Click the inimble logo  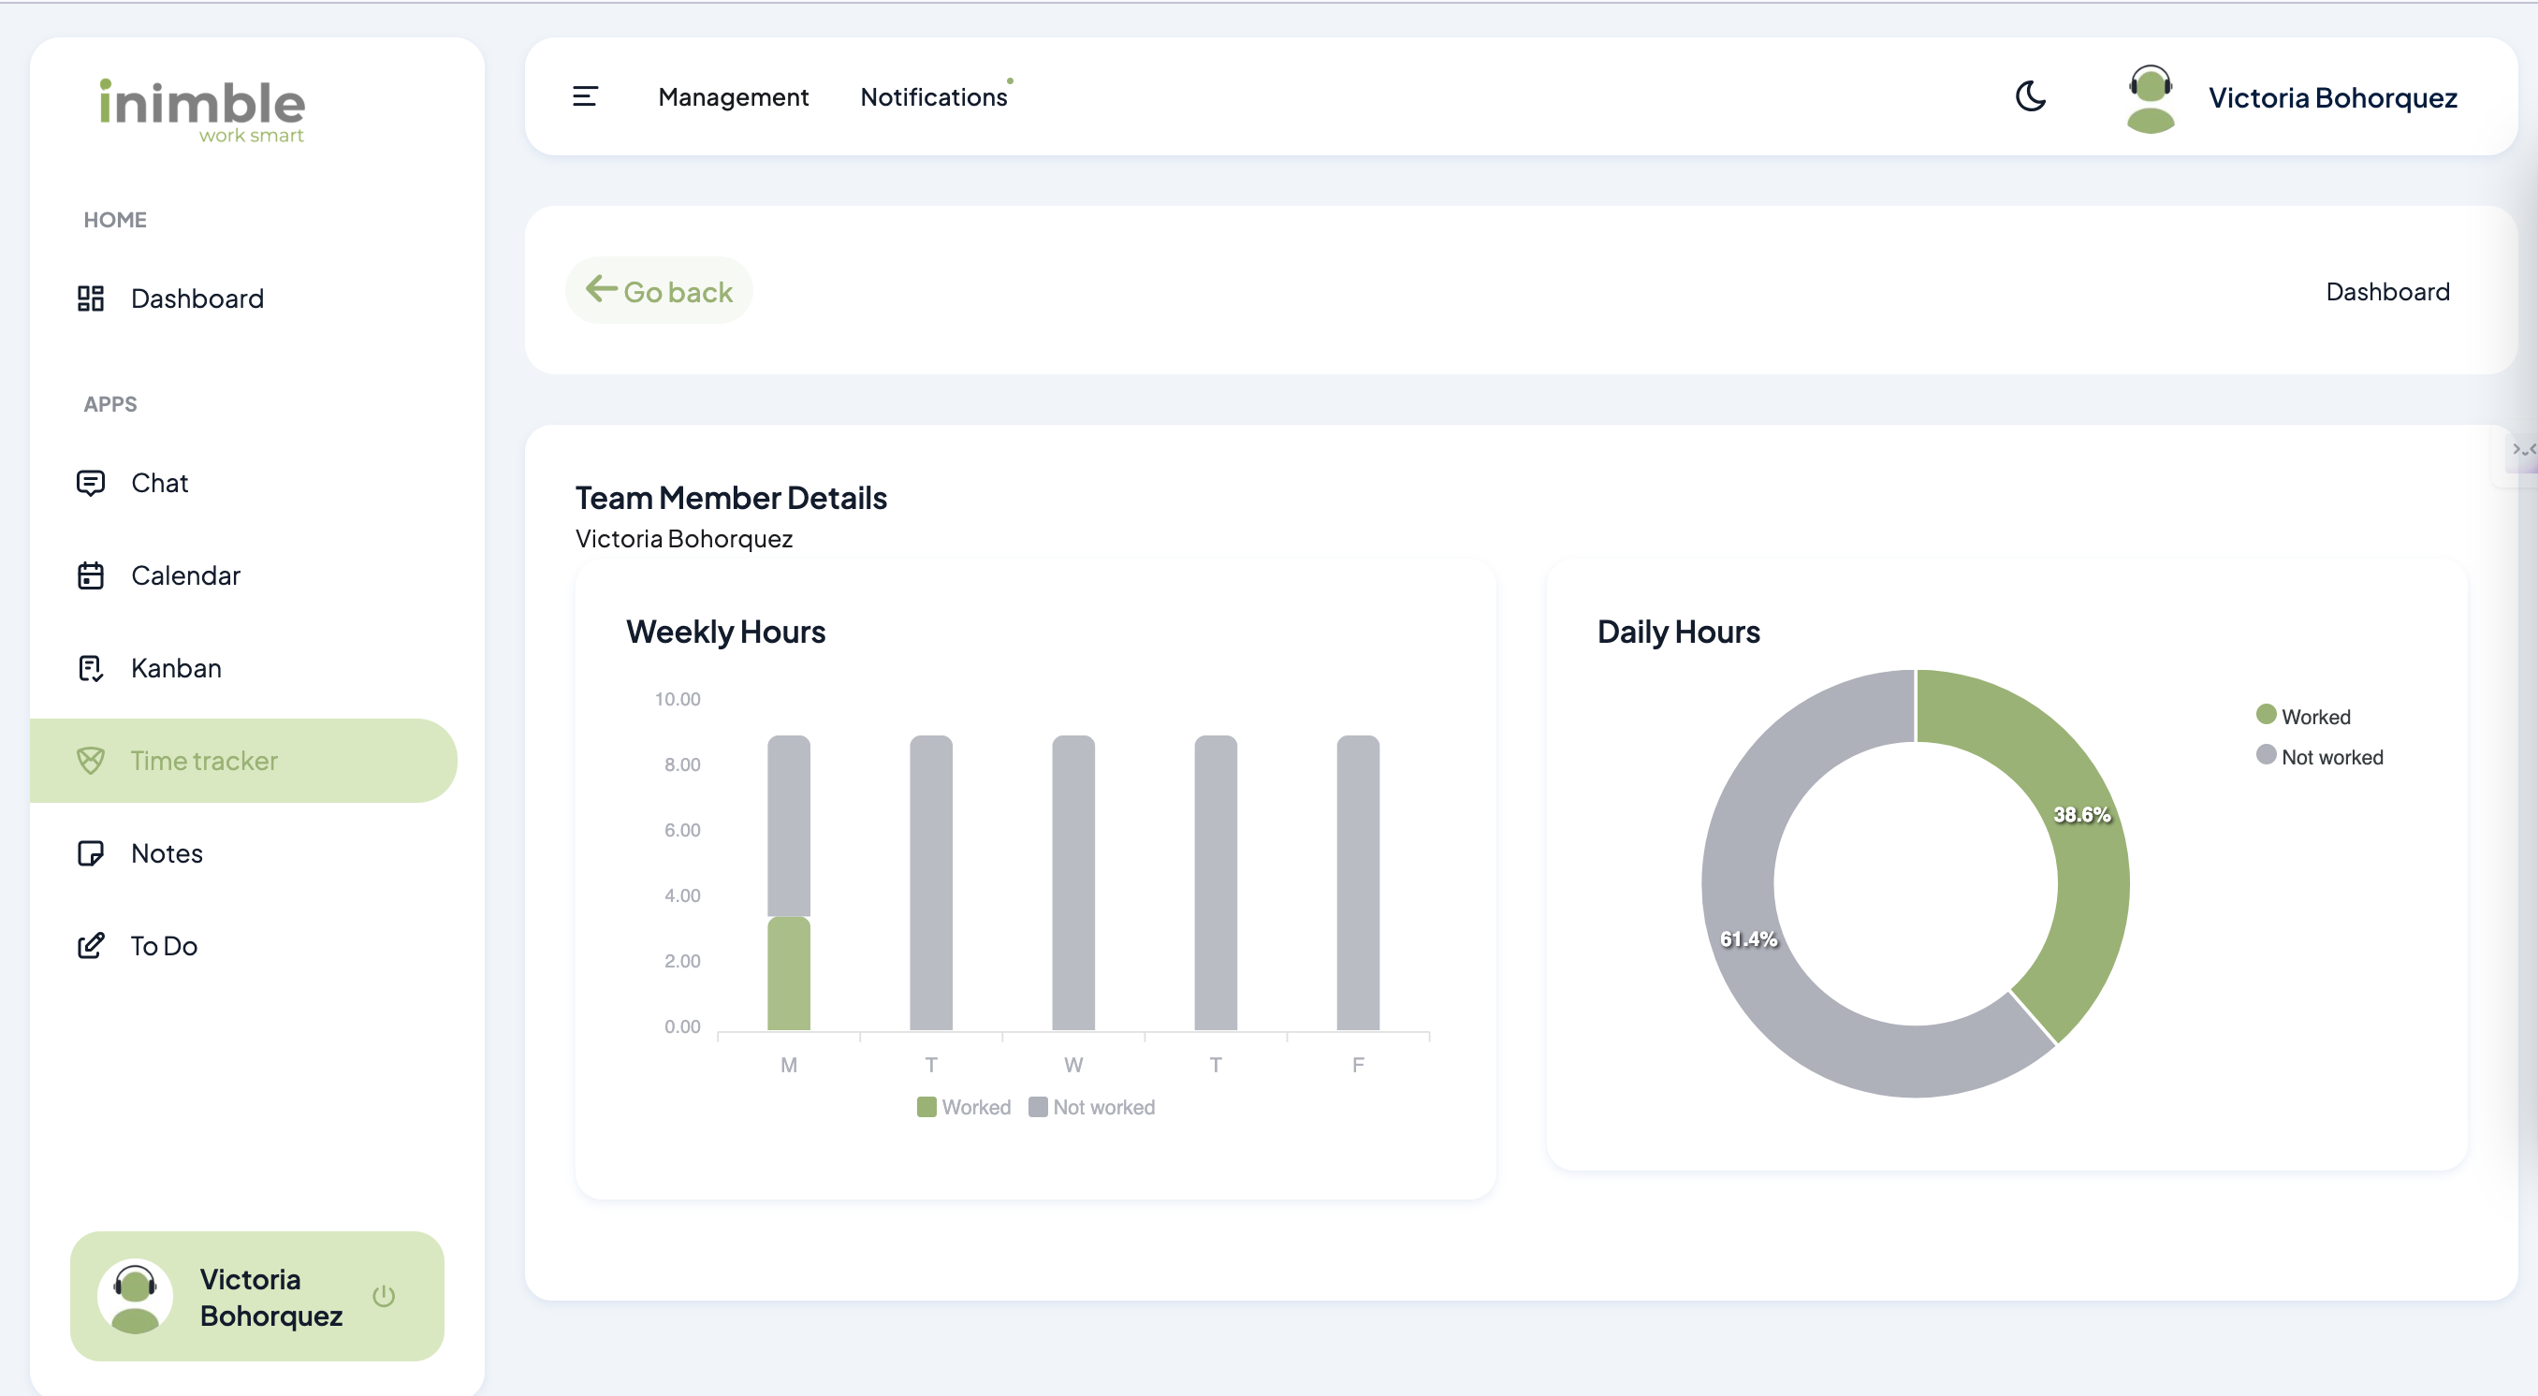[202, 109]
